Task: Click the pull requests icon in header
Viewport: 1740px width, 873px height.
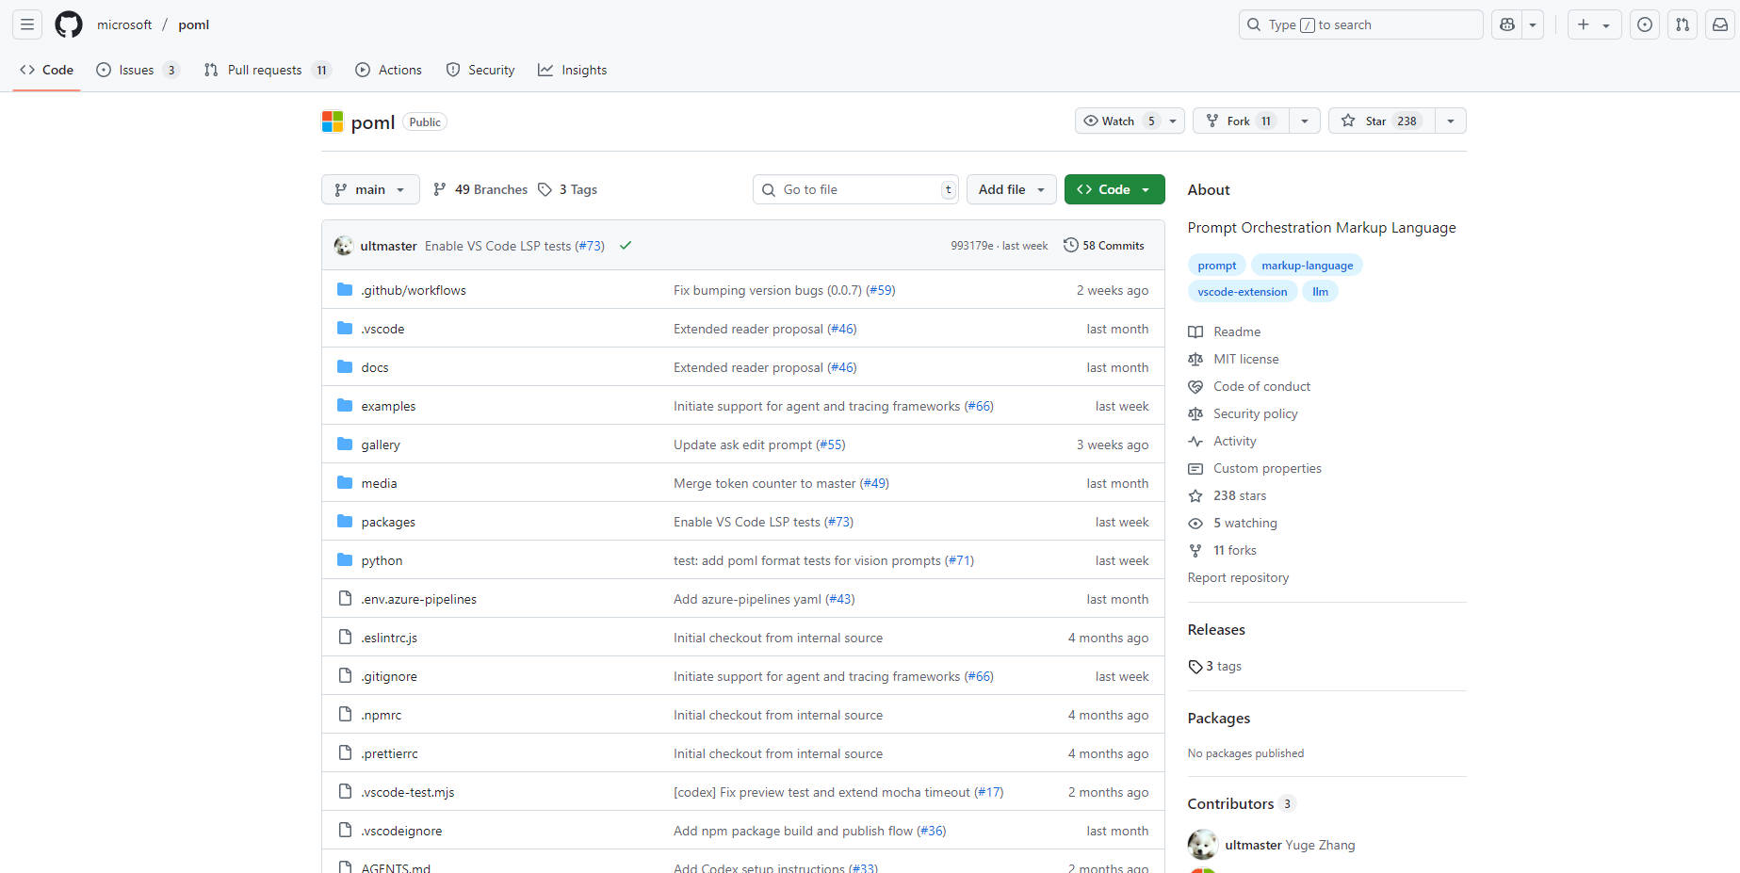Action: coord(1682,24)
